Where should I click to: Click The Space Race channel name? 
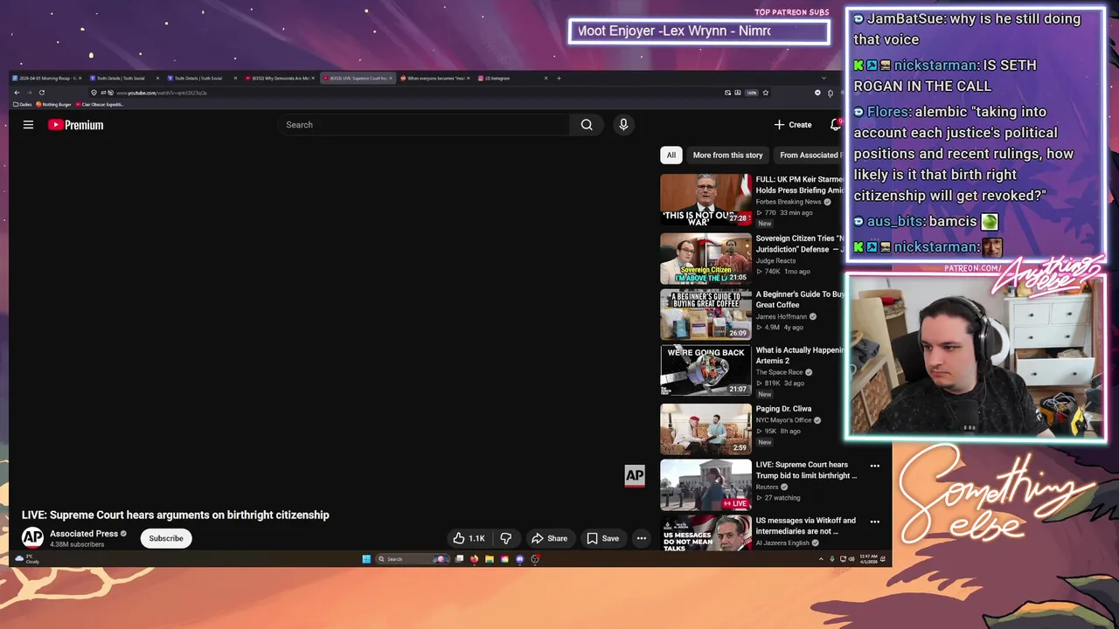click(779, 372)
